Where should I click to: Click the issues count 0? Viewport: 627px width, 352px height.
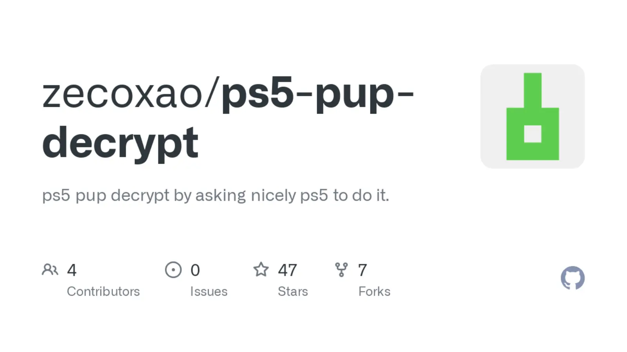(x=195, y=270)
